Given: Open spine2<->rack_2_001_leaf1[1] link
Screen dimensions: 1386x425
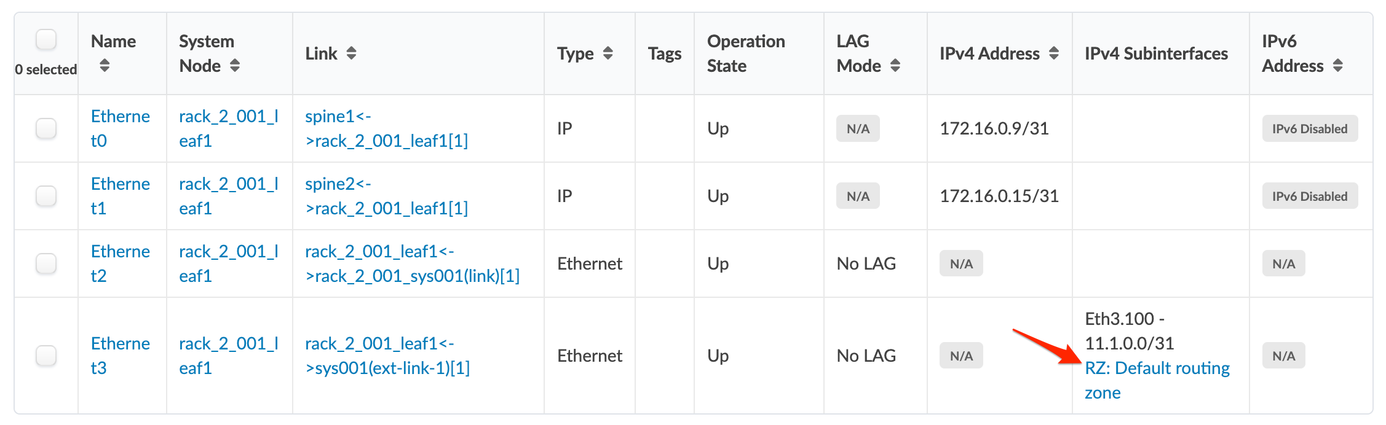Looking at the screenshot, I should point(386,196).
